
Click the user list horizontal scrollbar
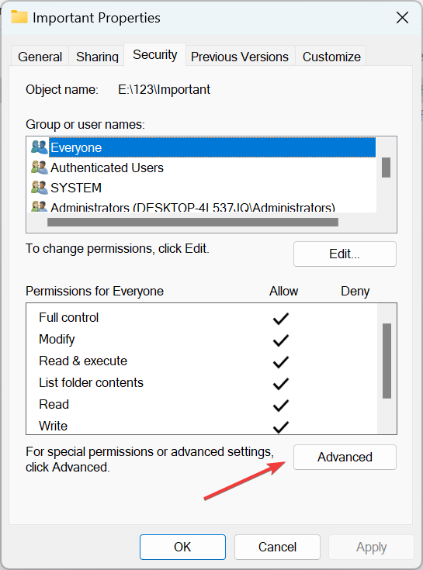point(192,222)
